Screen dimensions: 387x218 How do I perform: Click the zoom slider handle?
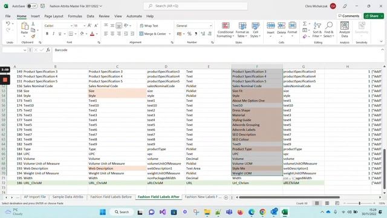tap(359, 203)
